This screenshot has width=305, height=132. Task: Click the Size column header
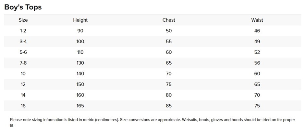[x=23, y=20]
